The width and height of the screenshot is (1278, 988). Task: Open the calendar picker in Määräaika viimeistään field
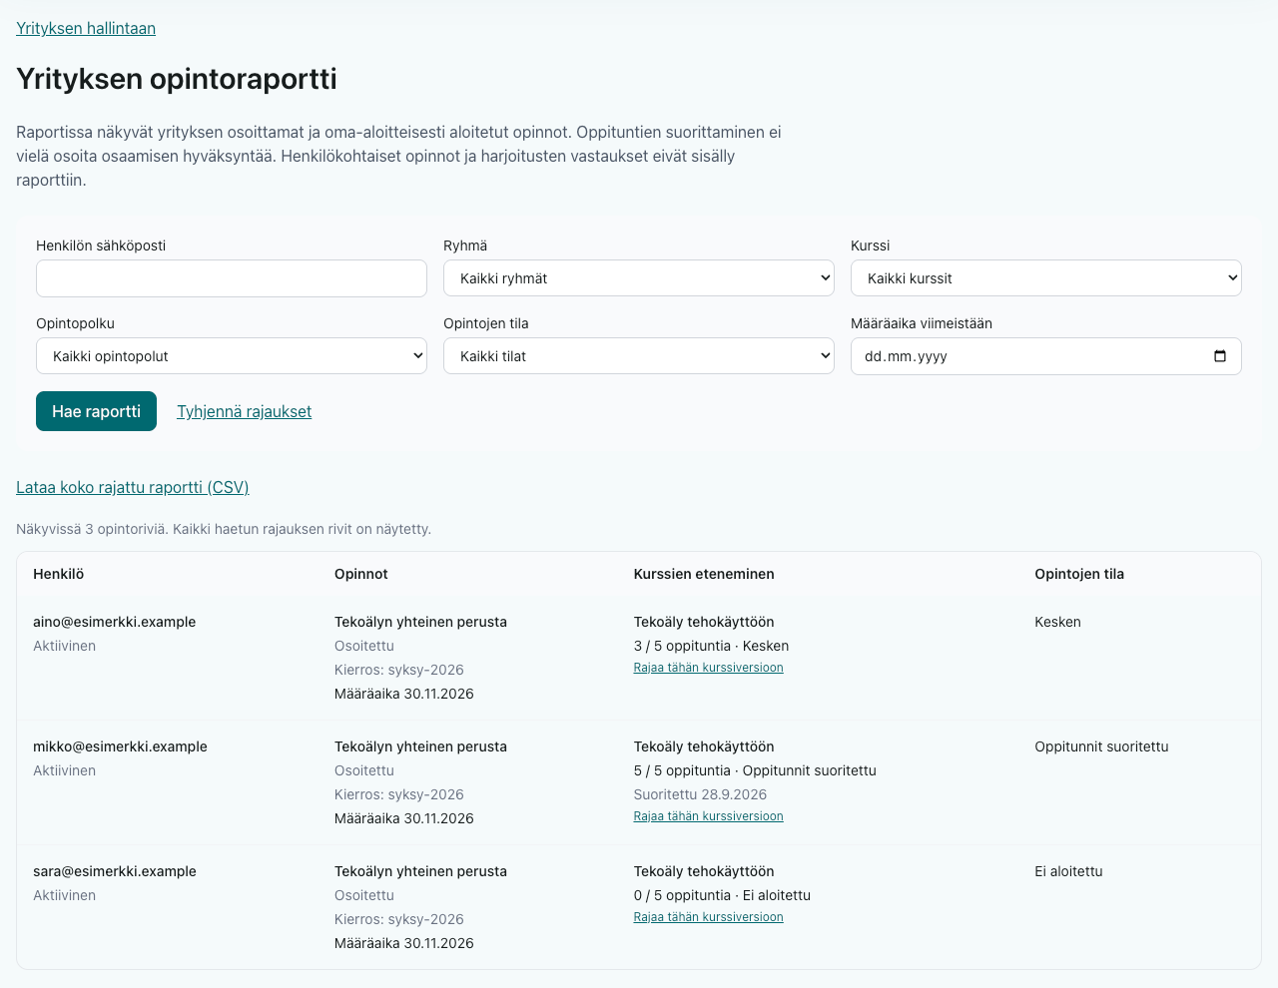pyautogui.click(x=1219, y=356)
